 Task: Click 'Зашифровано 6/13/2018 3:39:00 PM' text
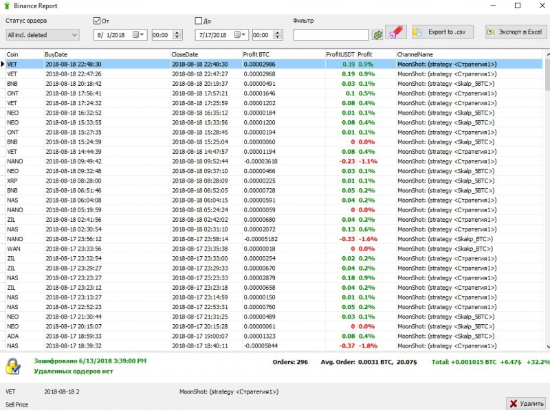point(90,361)
